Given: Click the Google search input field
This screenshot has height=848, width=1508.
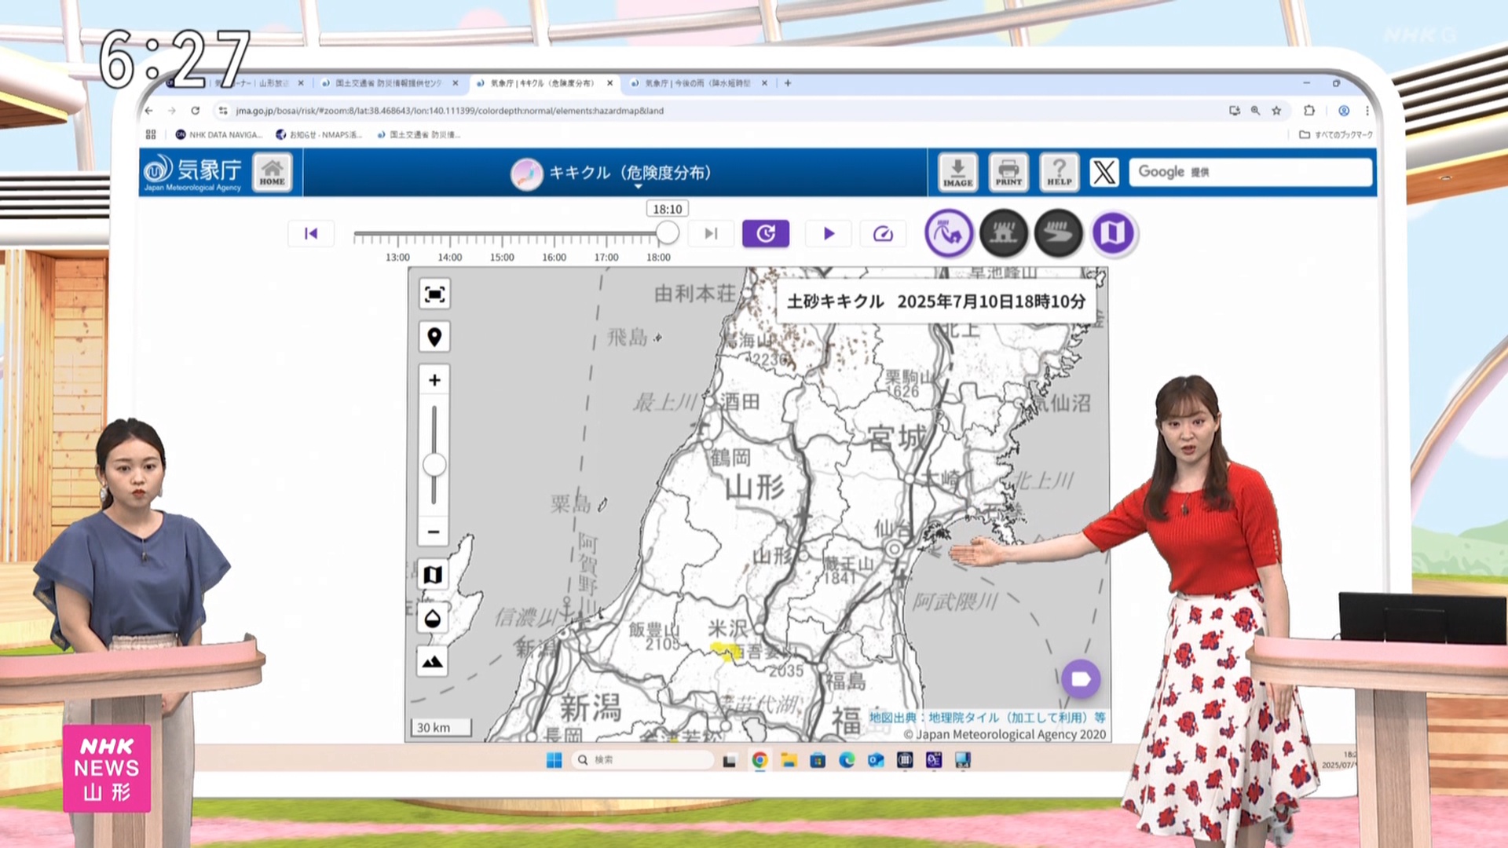Looking at the screenshot, I should [1250, 172].
